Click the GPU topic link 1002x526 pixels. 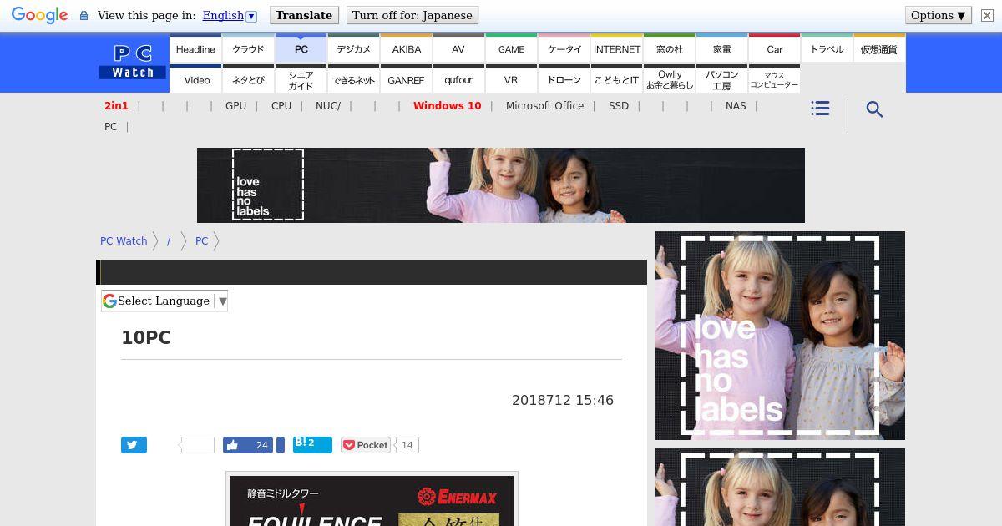pyautogui.click(x=235, y=106)
